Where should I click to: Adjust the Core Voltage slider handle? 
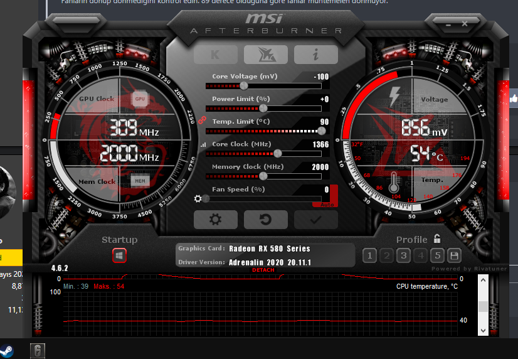pos(244,86)
